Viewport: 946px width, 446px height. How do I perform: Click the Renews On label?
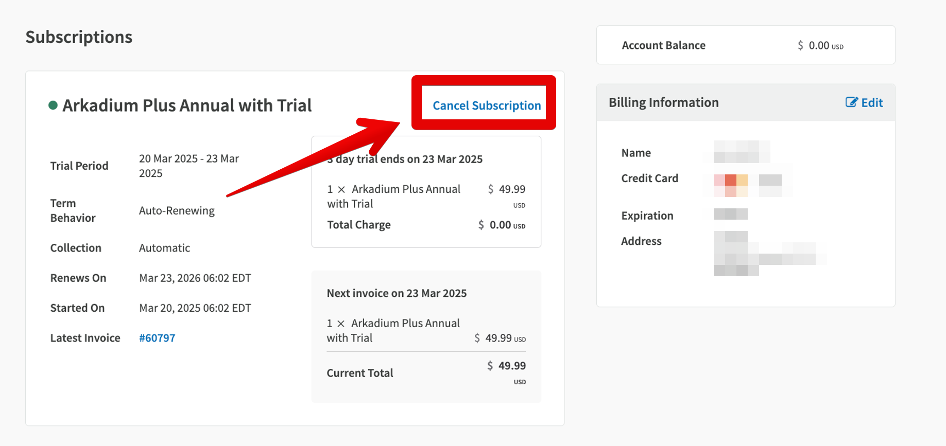tap(78, 278)
